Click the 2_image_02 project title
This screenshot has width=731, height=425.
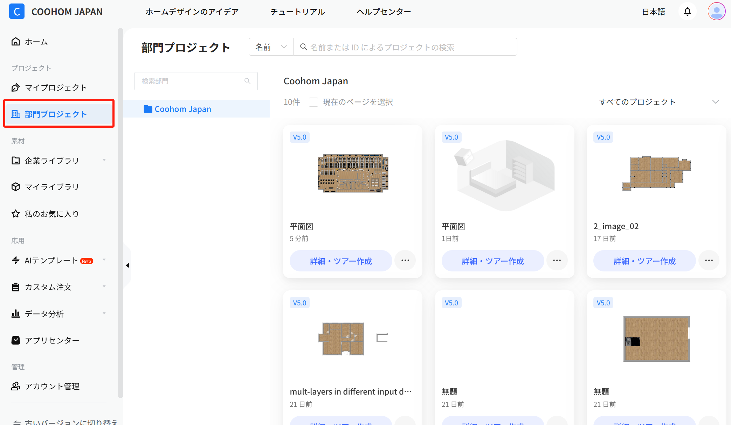[616, 226]
